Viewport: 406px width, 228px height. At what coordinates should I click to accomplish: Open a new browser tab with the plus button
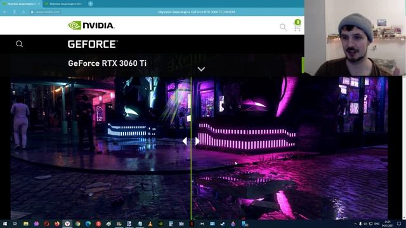90,4
